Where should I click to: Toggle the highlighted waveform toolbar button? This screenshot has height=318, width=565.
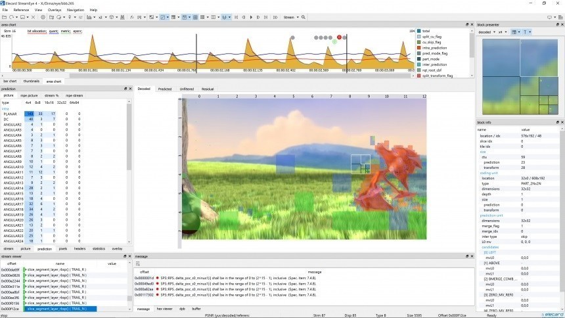pyautogui.click(x=225, y=17)
